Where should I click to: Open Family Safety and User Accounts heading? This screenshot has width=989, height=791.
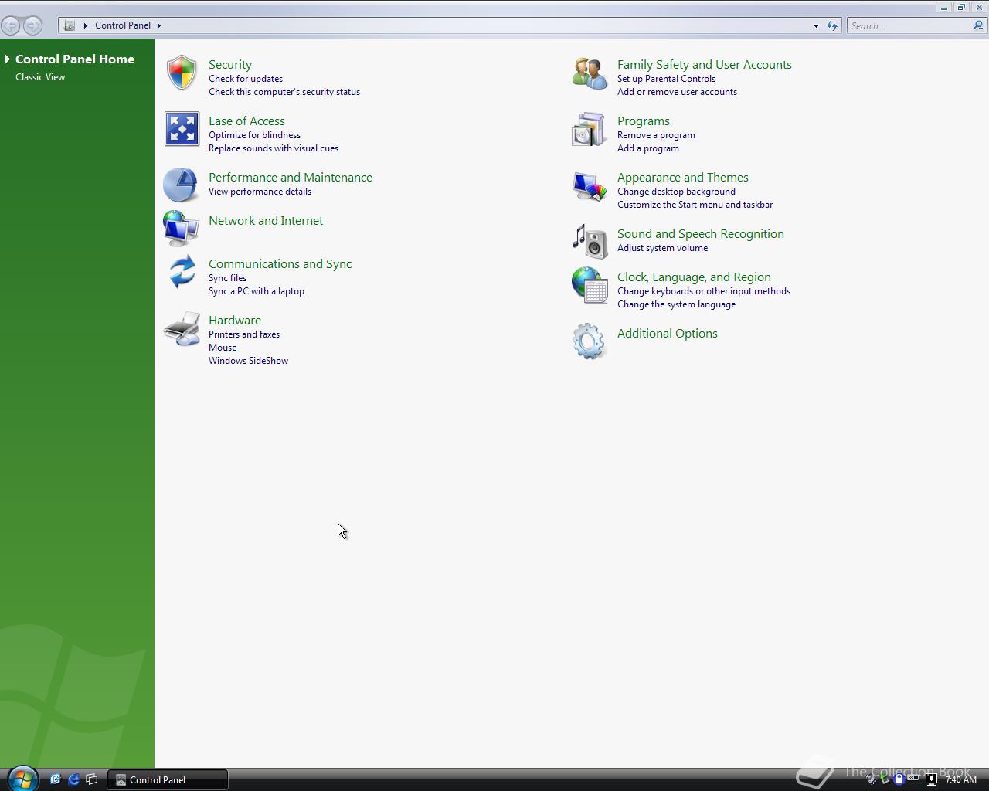click(x=705, y=65)
